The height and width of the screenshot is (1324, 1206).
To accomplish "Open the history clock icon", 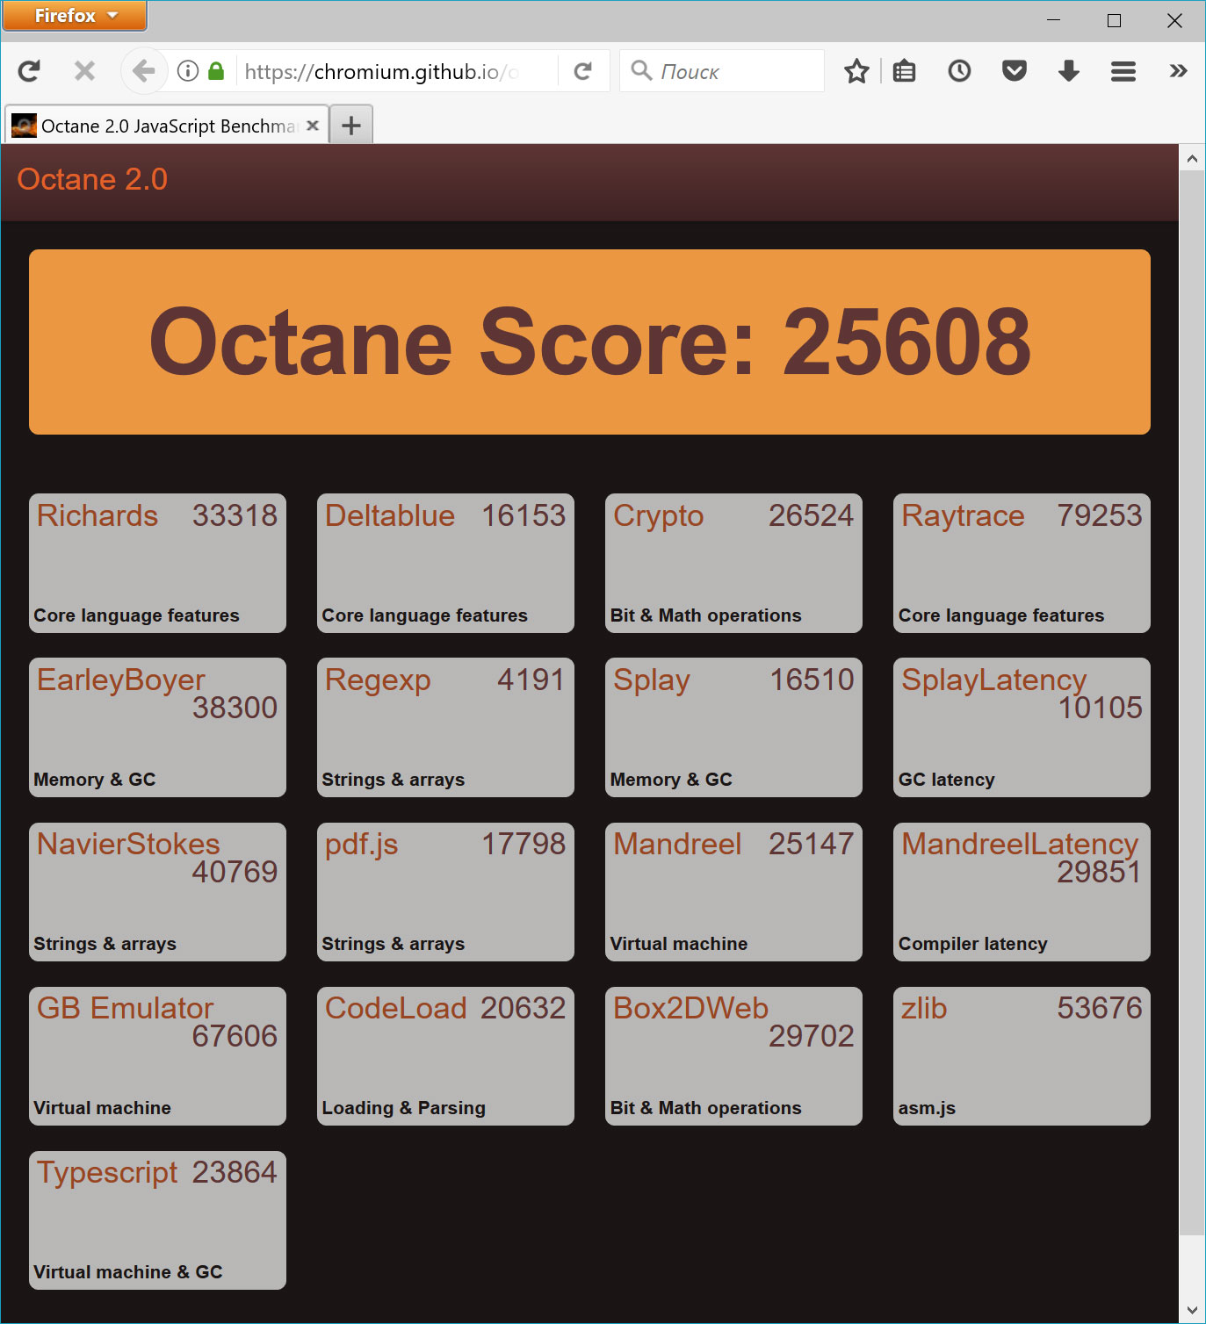I will 959,71.
